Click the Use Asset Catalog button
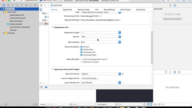The height and width of the screenshot is (108, 192). tap(90, 78)
